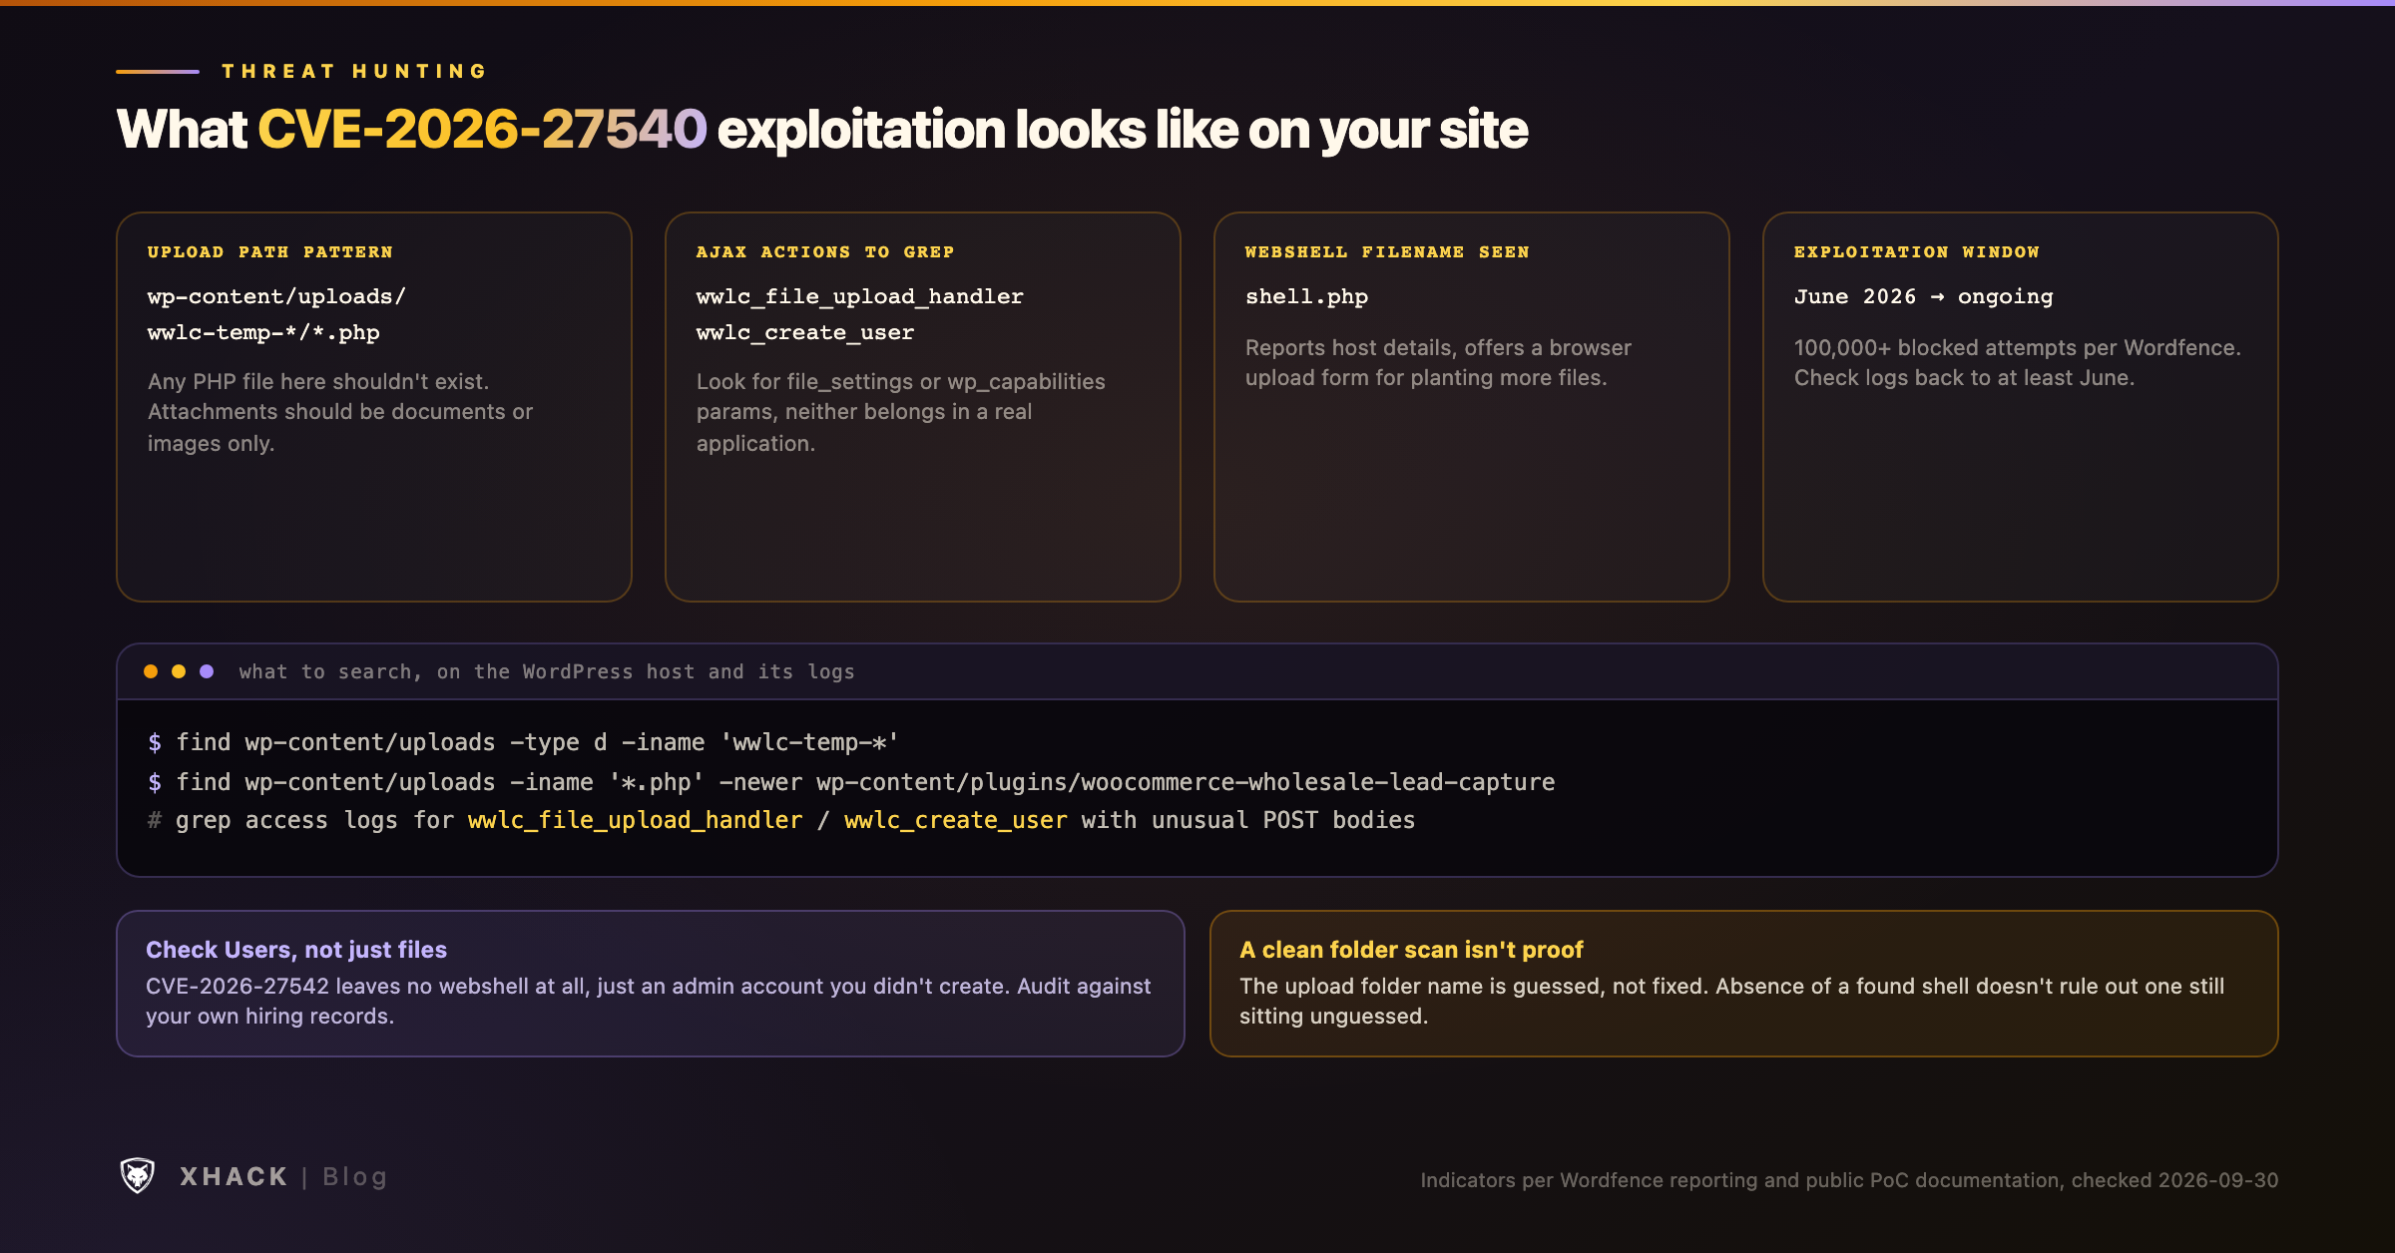Click the wwlc-temp-*/*.php path text

point(263,332)
